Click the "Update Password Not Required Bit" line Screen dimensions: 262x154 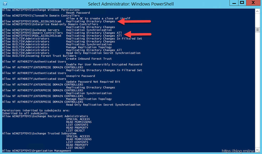(93, 82)
